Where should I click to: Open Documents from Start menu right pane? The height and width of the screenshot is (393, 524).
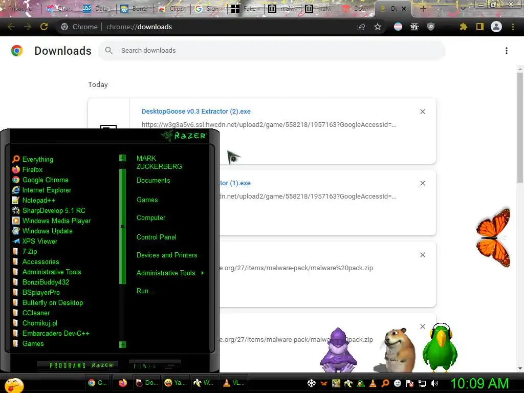click(153, 181)
